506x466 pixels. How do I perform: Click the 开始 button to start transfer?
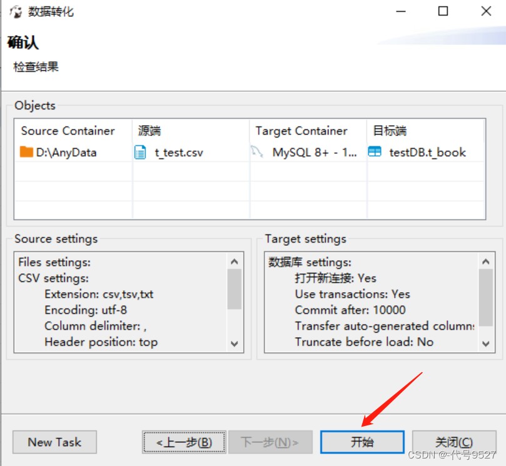(362, 442)
